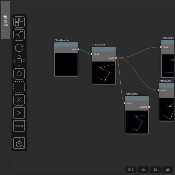Click the three-diamonds icon
This screenshot has width=175, height=175.
pyautogui.click(x=19, y=126)
